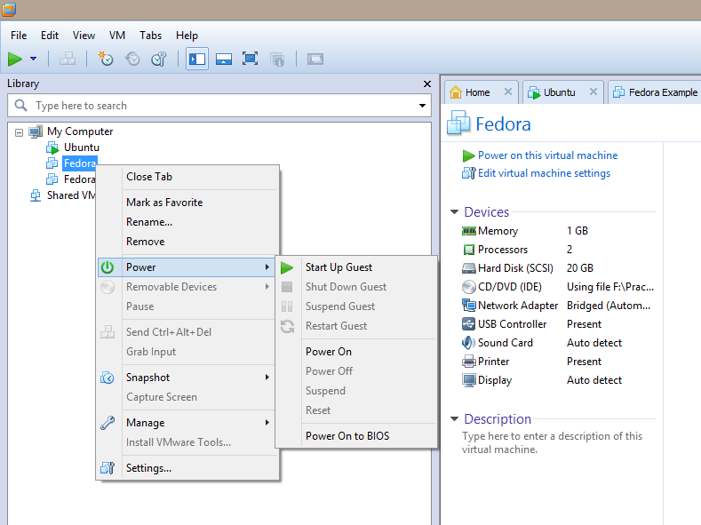Viewport: 701px width, 525px height.
Task: Close the Library panel
Action: 427,84
